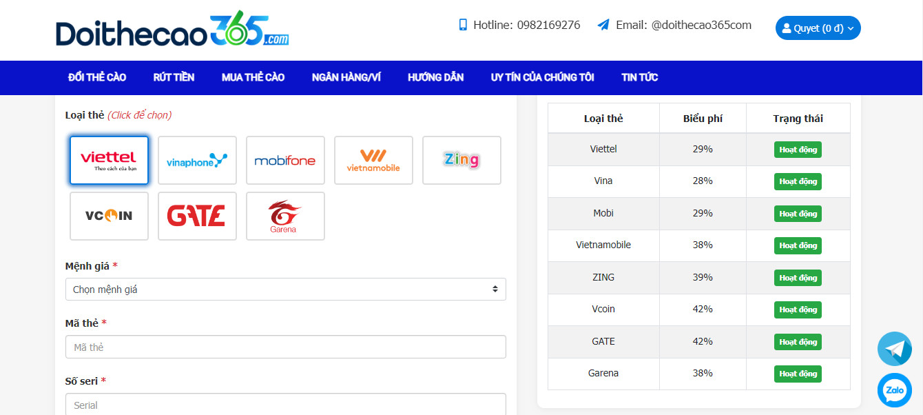
Task: Click the (Click để chọn) hint text
Action: point(139,115)
